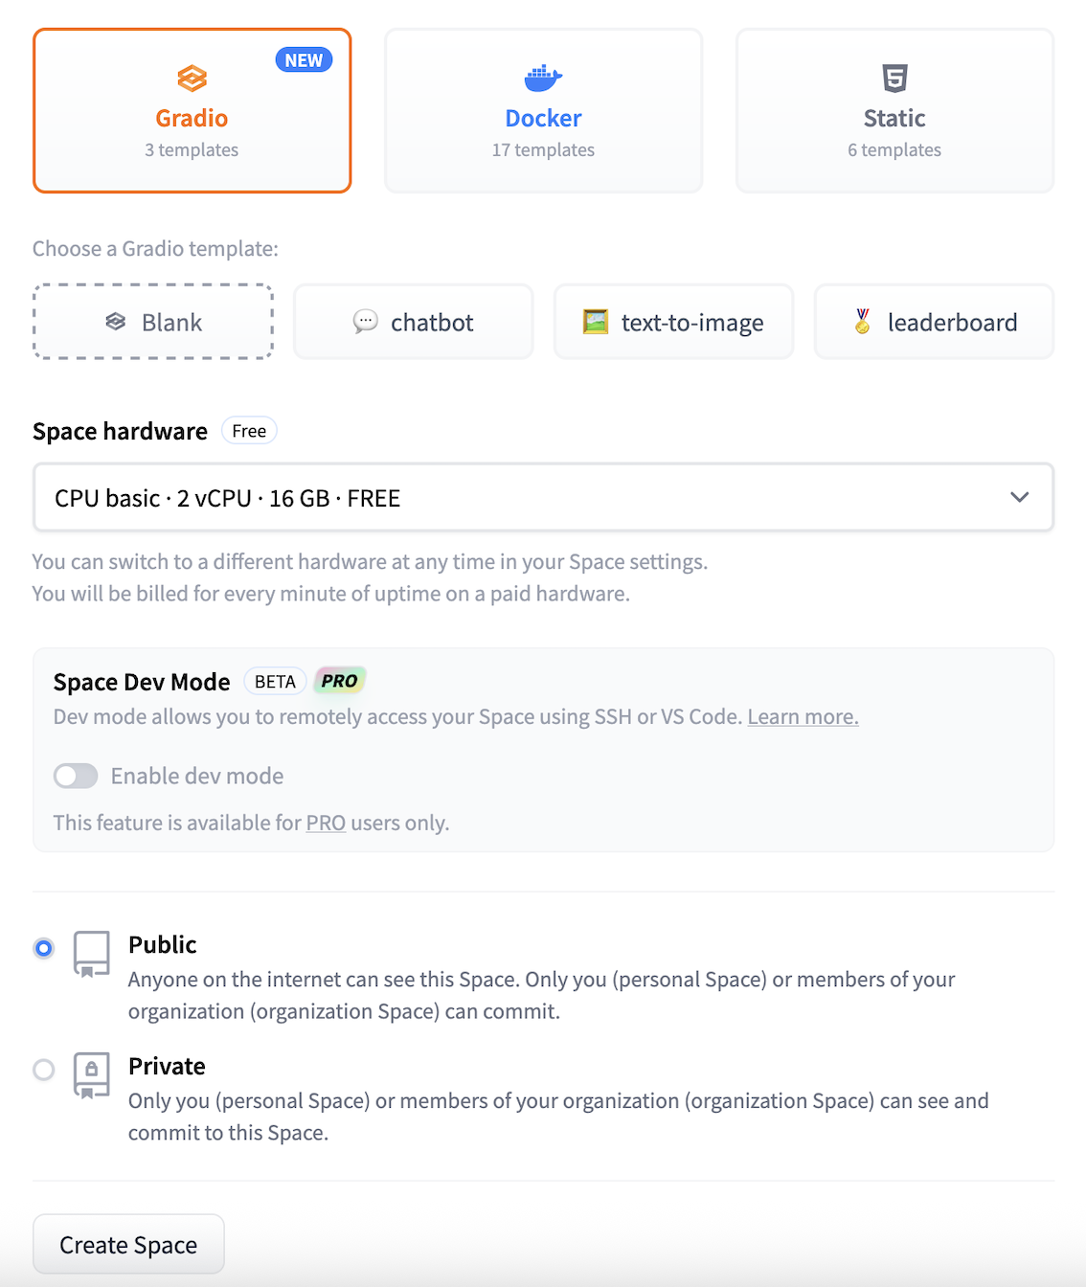Click the Private locked repository icon
Screen dimensions: 1086x1287
pos(92,1075)
